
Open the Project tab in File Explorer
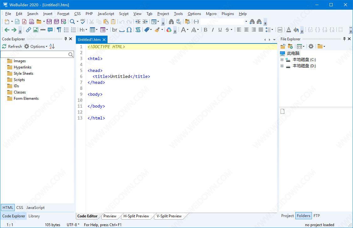pyautogui.click(x=287, y=215)
